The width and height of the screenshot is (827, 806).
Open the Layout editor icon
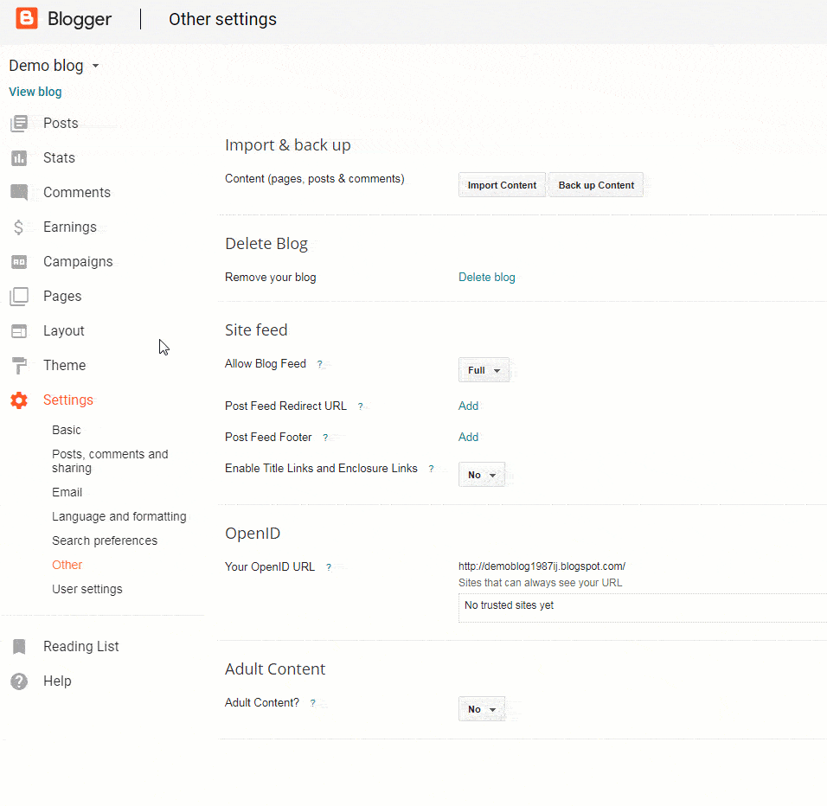tap(19, 330)
